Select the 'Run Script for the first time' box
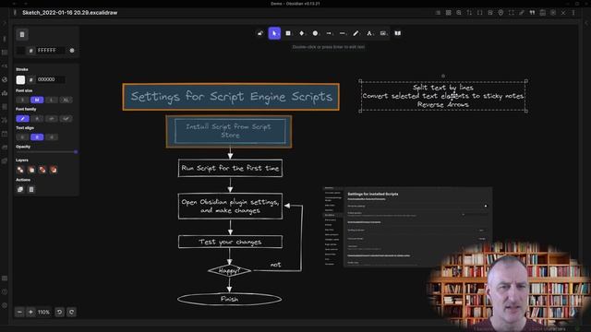Image resolution: width=591 pixels, height=332 pixels. (230, 168)
